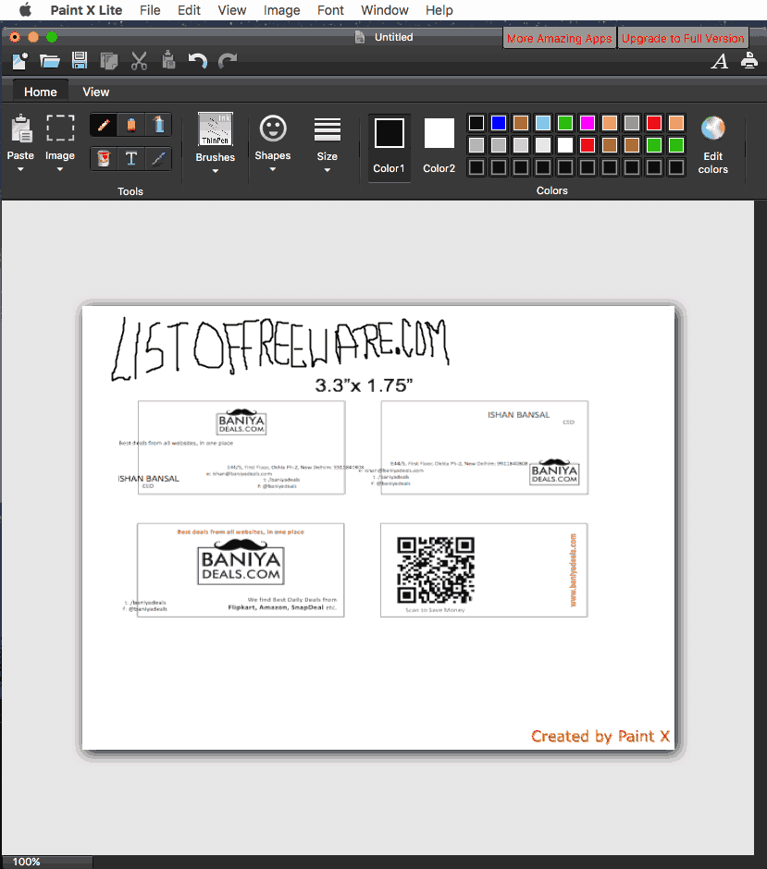
Task: Open the Font menu
Action: (x=330, y=10)
